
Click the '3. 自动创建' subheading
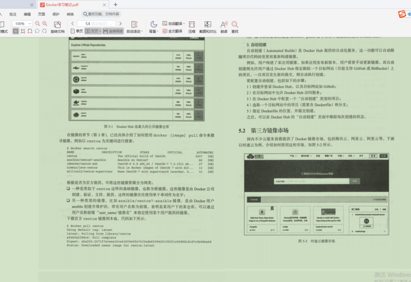(256, 44)
